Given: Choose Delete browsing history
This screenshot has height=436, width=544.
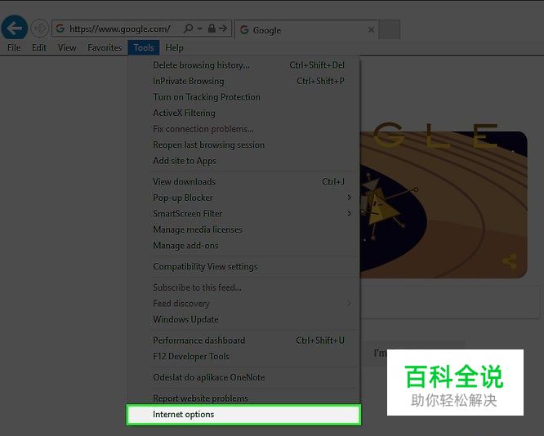Looking at the screenshot, I should coord(244,65).
